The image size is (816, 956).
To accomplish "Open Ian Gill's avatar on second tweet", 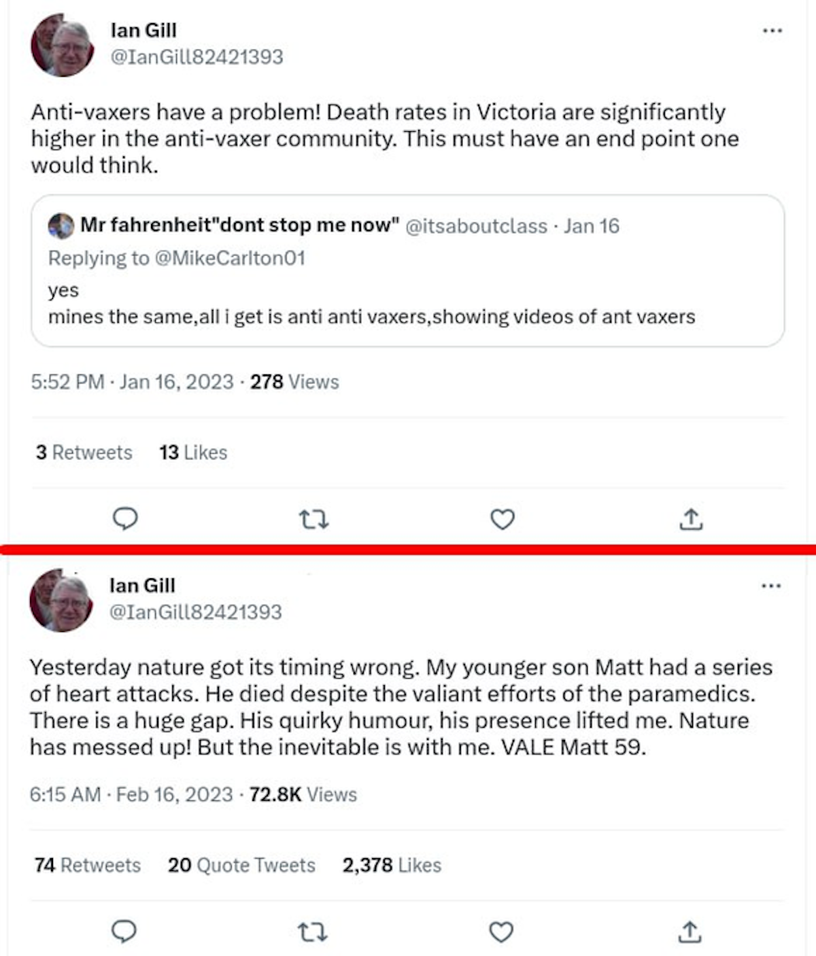I will pos(61,601).
